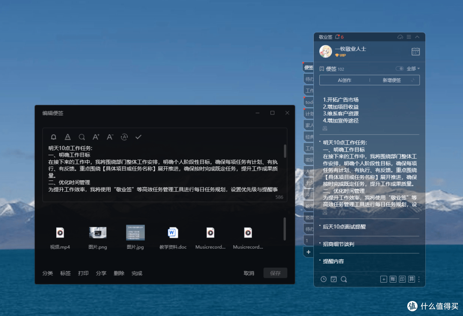Click the Ai创作 button
The width and height of the screenshot is (463, 316).
point(344,80)
